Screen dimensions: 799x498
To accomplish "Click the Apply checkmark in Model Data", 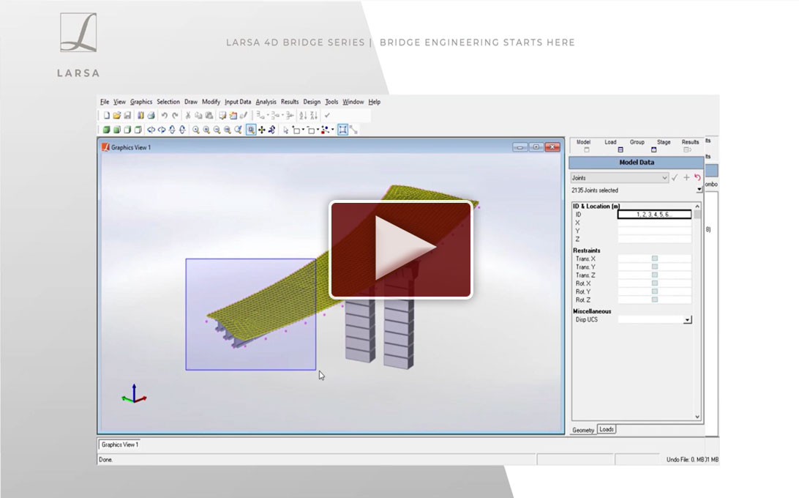I will 675,177.
